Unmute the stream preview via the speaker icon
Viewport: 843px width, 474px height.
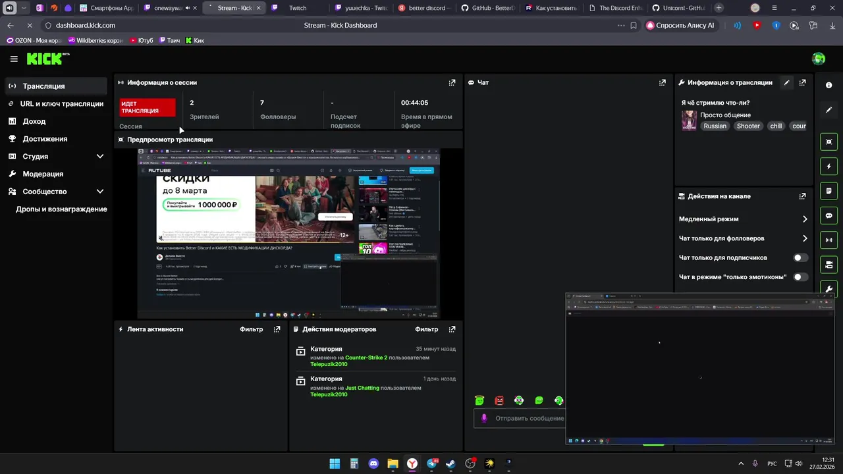[x=161, y=238]
